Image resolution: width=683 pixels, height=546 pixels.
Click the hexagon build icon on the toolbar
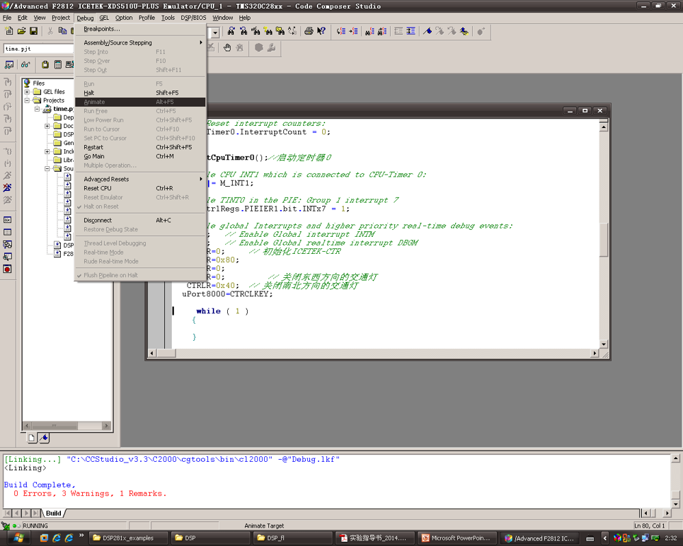point(259,47)
